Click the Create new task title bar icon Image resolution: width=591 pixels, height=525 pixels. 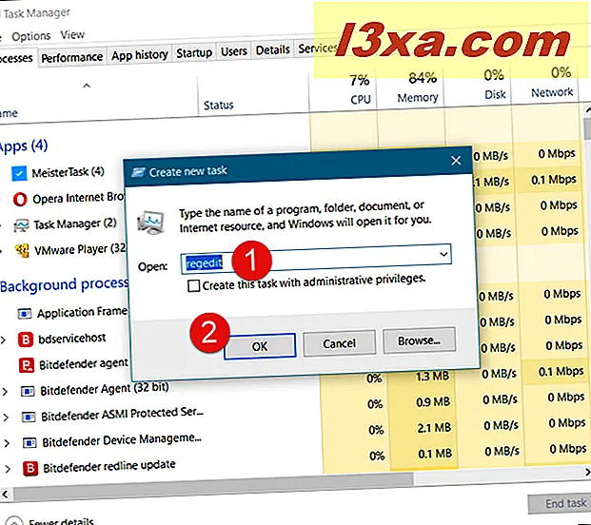[138, 172]
